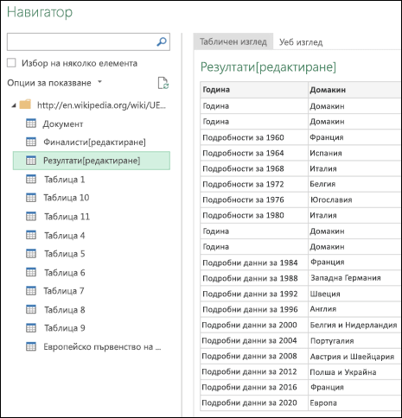The height and width of the screenshot is (418, 402).
Task: Switch to the Табличен изглед tab
Action: coord(233,42)
